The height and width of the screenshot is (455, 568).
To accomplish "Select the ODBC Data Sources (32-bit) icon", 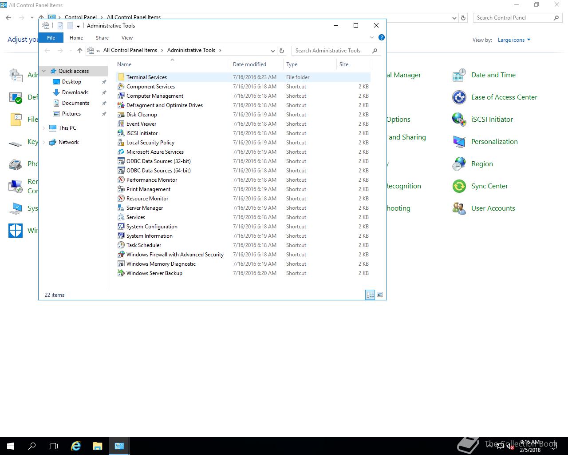I will click(x=121, y=161).
